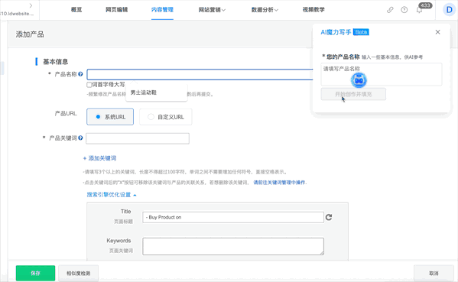This screenshot has width=458, height=282.
Task: Close the AI魔力写手 panel
Action: click(437, 32)
